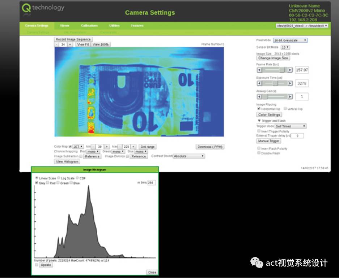The image size is (339, 278).
Task: Click View Fit button
Action: [x=83, y=44]
